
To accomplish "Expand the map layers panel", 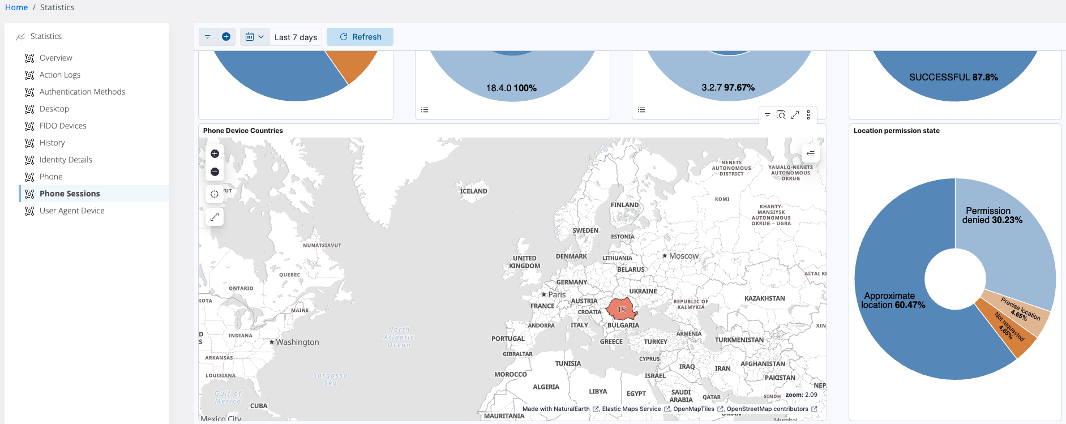I will 811,153.
